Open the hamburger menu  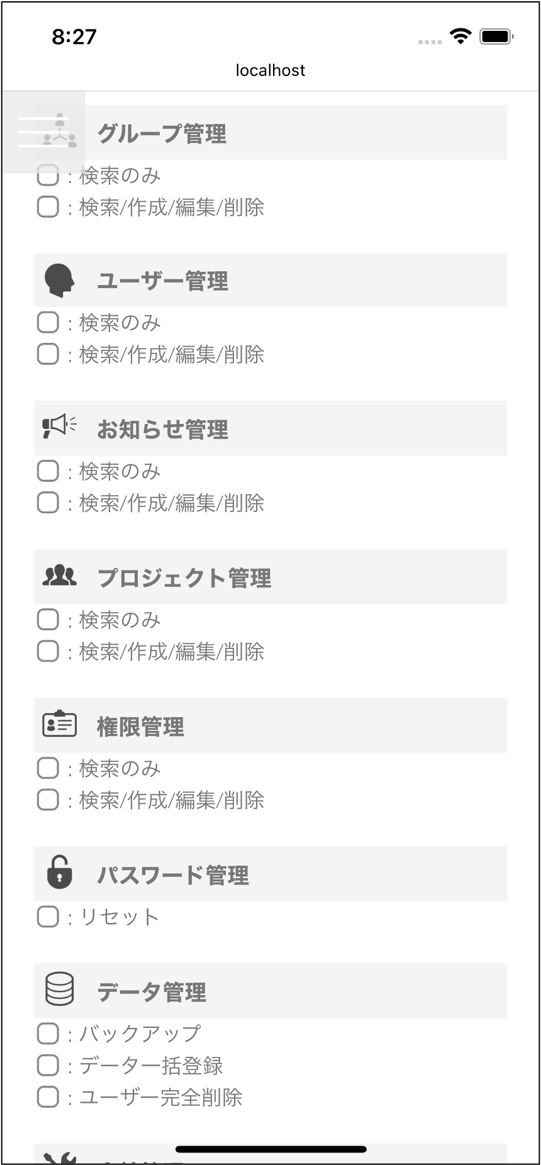[x=43, y=132]
